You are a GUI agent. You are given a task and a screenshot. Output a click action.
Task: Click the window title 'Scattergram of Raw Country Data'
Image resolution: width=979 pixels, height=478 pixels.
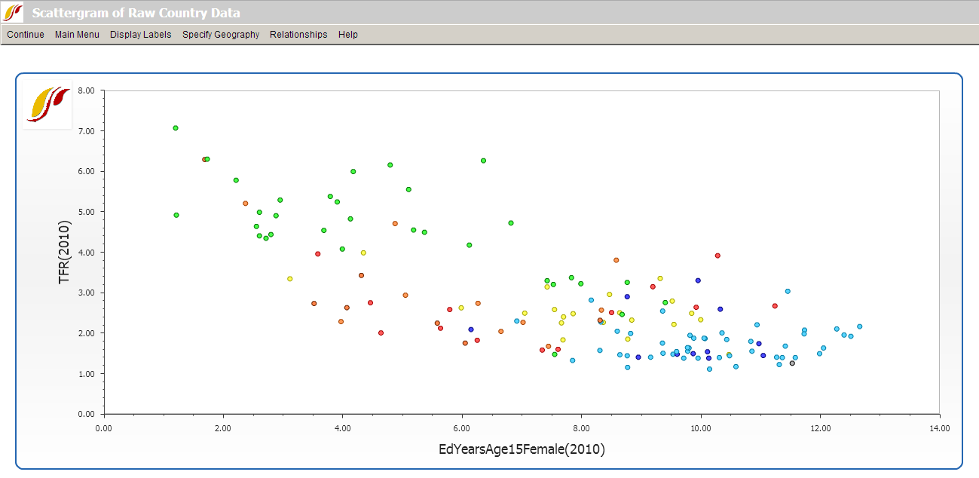(x=136, y=13)
